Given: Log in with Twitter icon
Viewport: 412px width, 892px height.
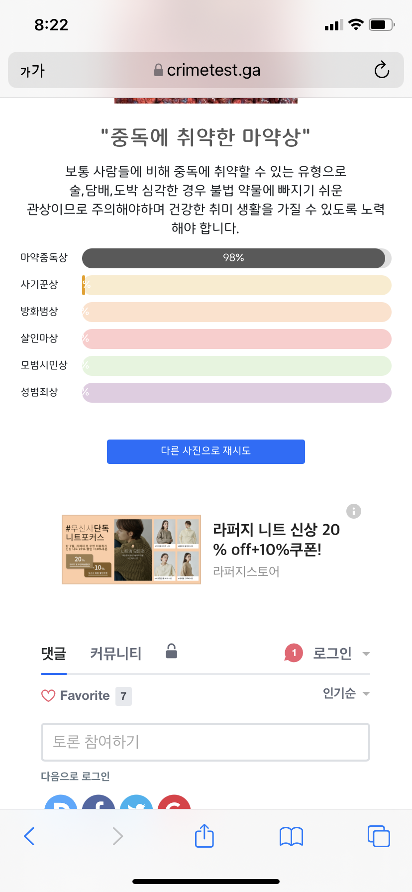Looking at the screenshot, I should [x=136, y=802].
